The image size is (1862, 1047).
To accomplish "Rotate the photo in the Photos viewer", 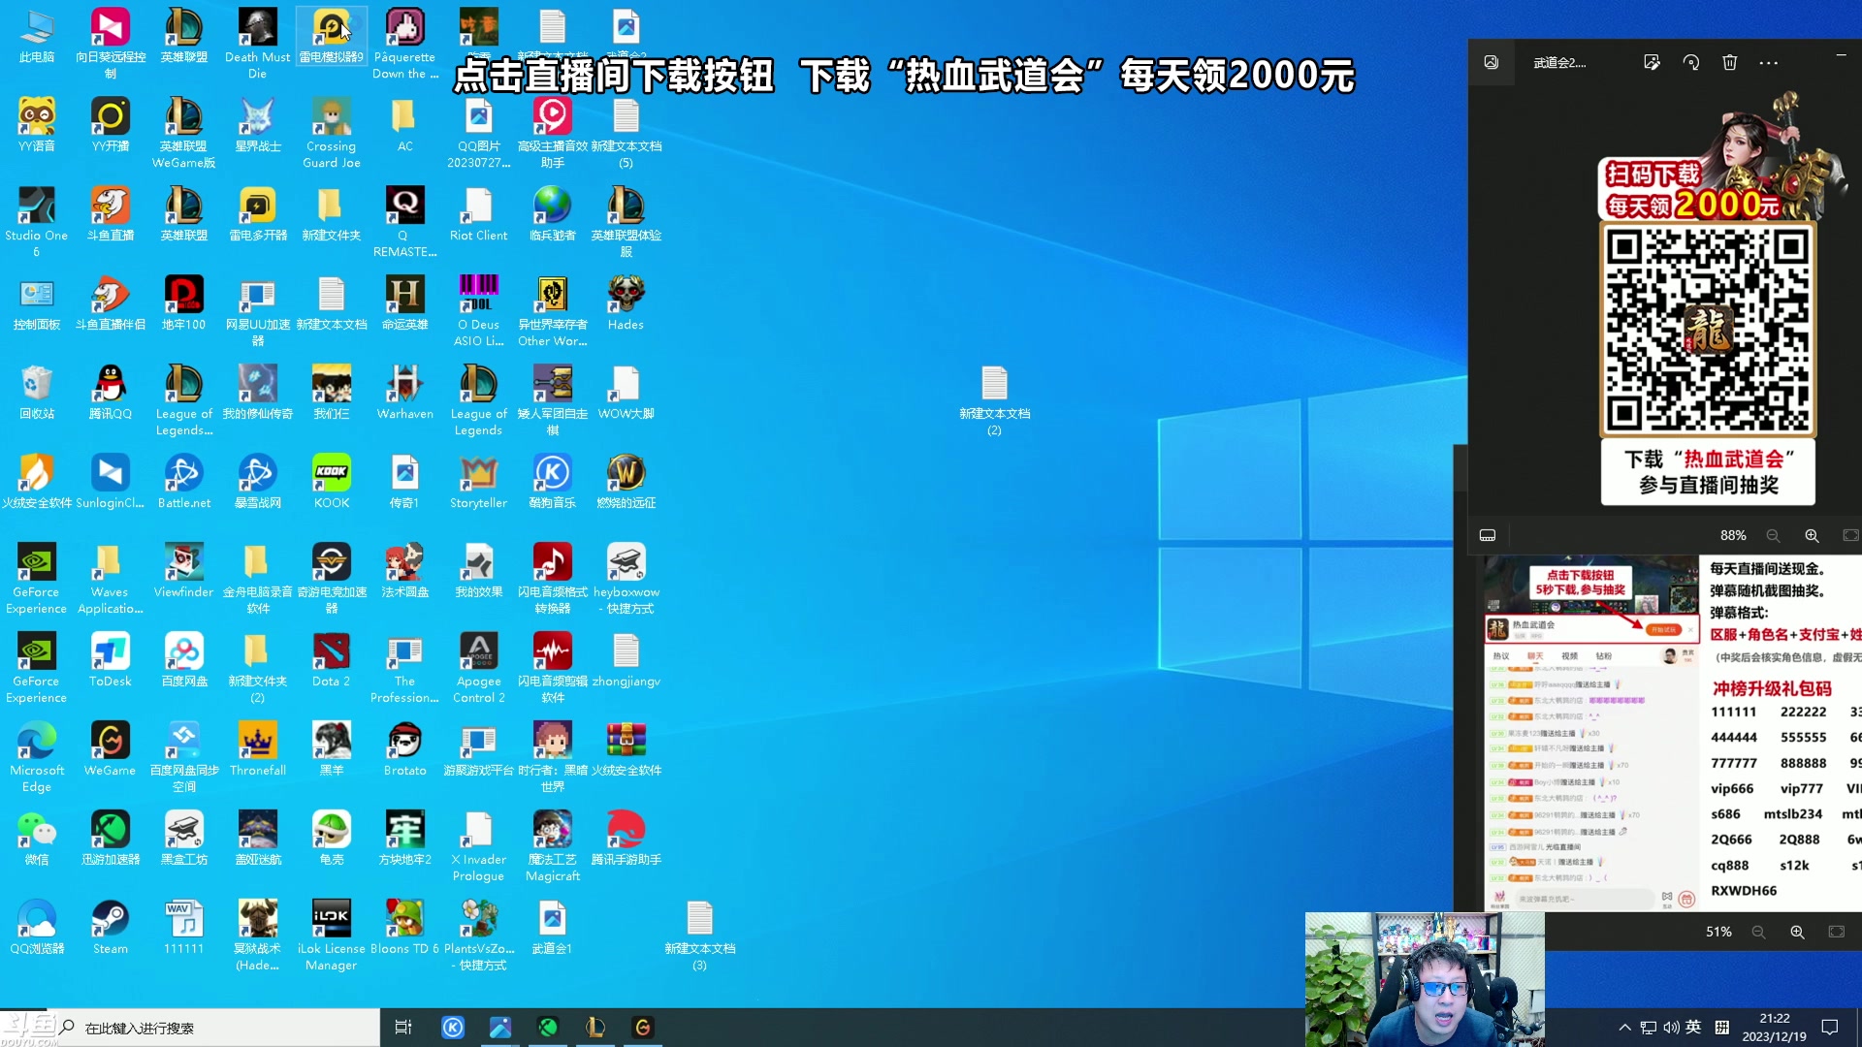I will [1691, 62].
